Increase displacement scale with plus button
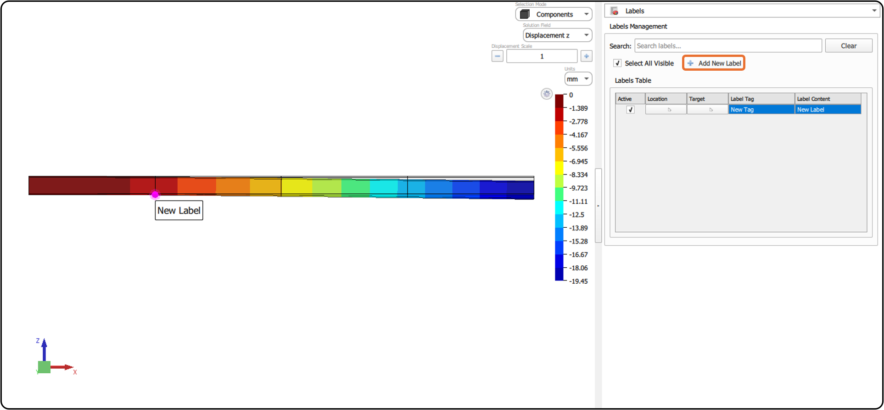884x410 pixels. [586, 56]
